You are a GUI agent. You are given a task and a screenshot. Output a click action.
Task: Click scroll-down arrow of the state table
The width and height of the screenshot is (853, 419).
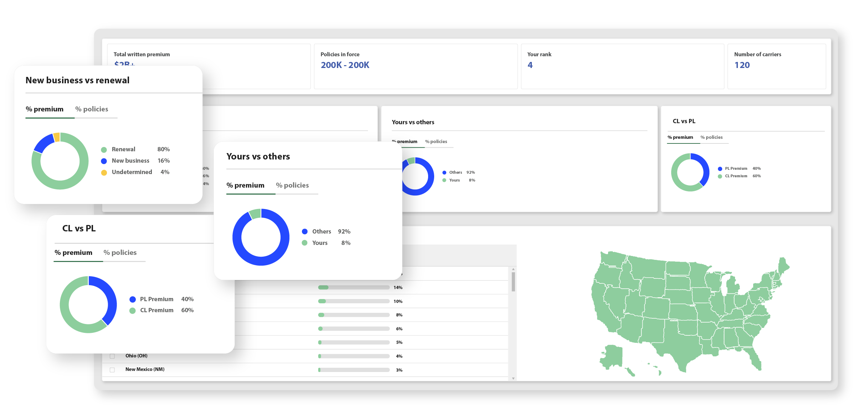point(513,378)
